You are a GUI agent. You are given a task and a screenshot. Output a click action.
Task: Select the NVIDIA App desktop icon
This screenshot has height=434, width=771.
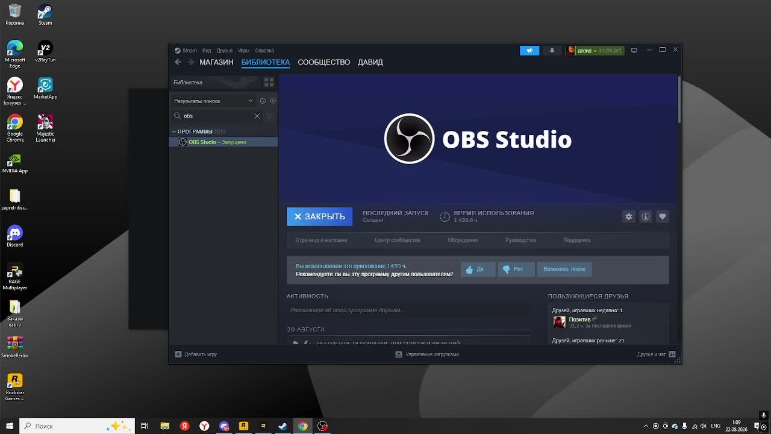click(x=14, y=163)
